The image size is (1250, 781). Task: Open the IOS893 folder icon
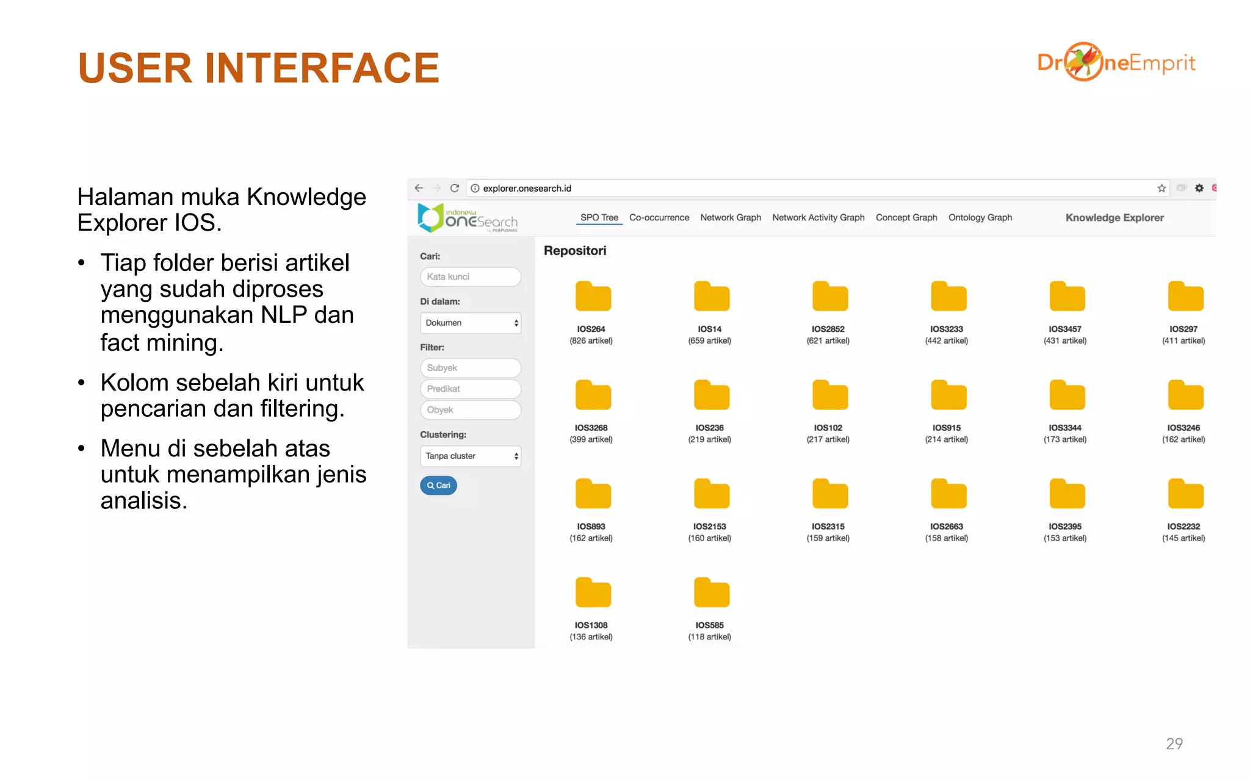[x=593, y=494]
